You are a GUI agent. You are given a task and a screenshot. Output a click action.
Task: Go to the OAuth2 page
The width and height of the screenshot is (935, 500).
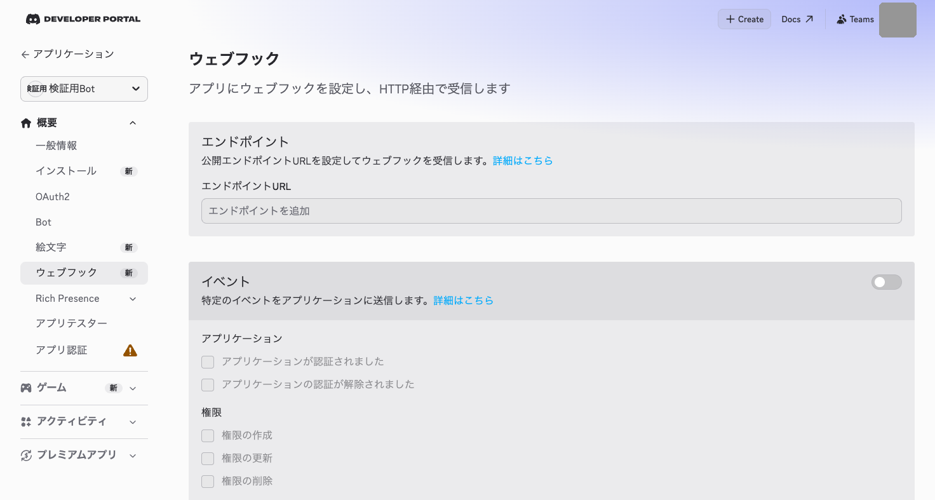(53, 197)
